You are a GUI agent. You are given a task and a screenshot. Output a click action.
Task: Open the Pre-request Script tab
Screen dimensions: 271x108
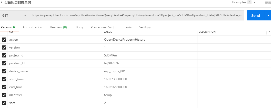coord(104,27)
